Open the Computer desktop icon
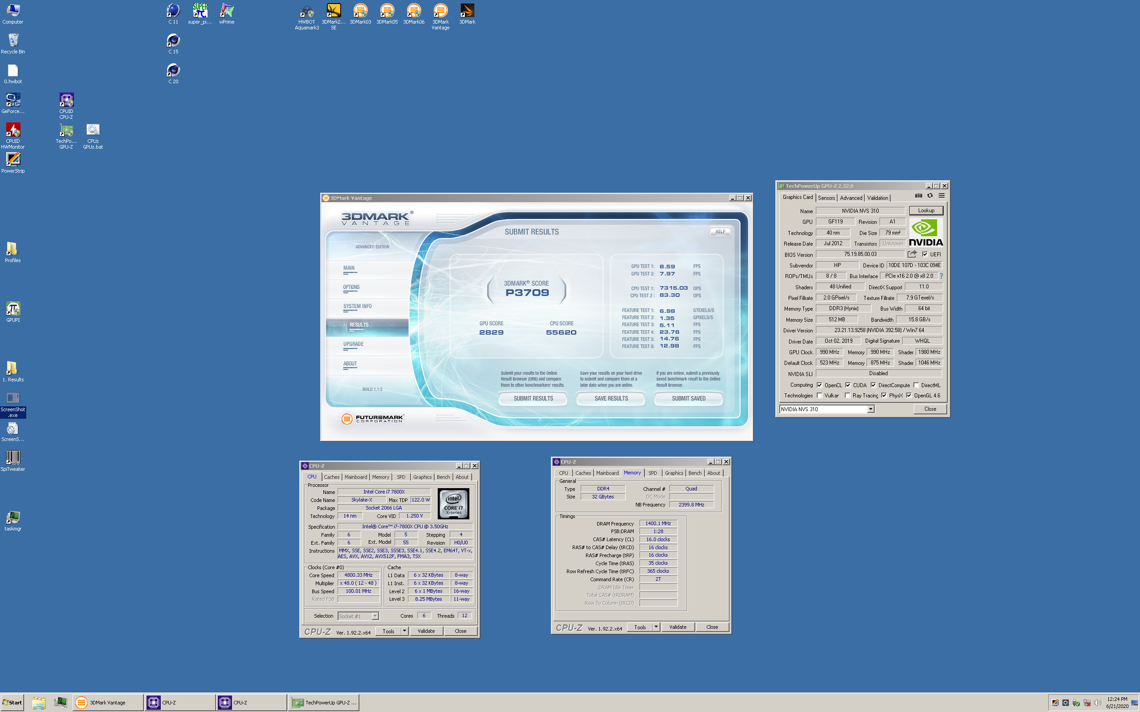 tap(13, 14)
